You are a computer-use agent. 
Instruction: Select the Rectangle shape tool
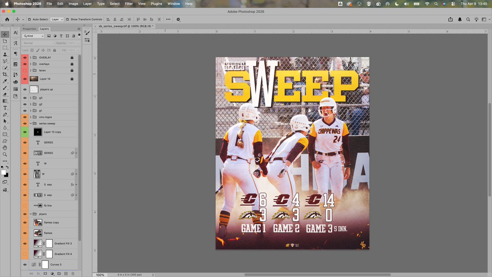5,134
